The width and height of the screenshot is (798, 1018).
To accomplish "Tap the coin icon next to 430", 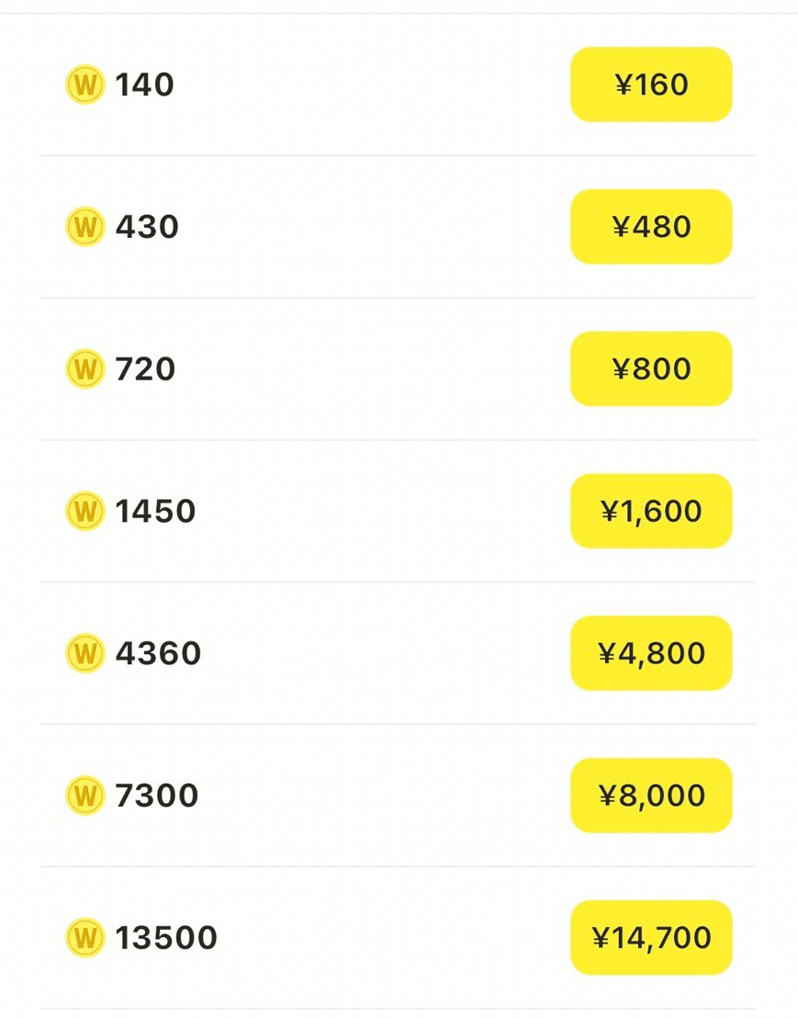I will pos(85,227).
